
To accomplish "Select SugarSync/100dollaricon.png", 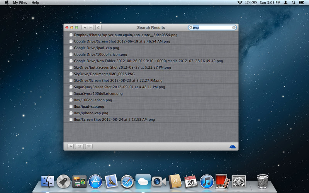I will (x=151, y=93).
